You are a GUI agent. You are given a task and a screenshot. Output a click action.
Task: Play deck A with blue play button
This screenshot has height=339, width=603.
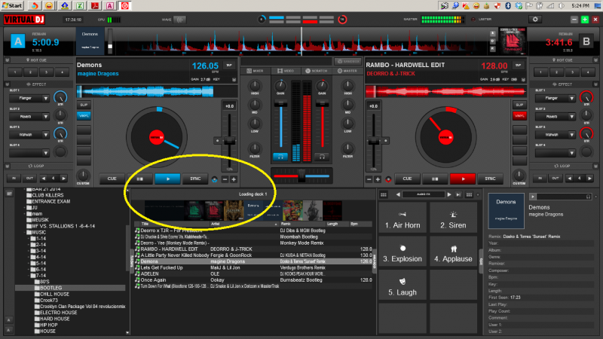click(x=167, y=179)
